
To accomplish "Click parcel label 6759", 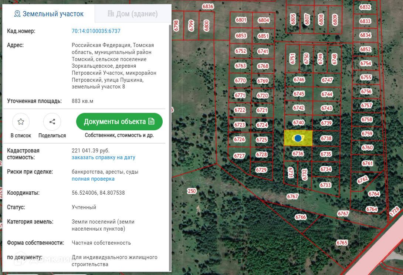I will [x=367, y=134].
